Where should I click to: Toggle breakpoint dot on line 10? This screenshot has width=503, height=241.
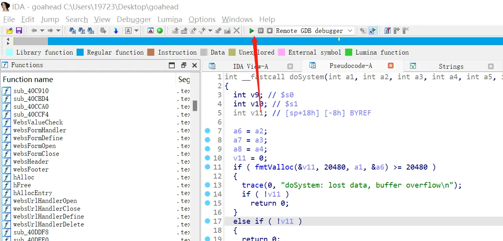tap(207, 158)
